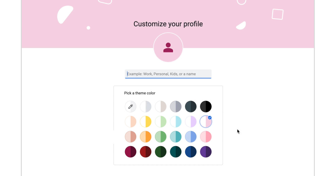Click the eyedropper custom color icon
This screenshot has width=336, height=176.
point(131,107)
